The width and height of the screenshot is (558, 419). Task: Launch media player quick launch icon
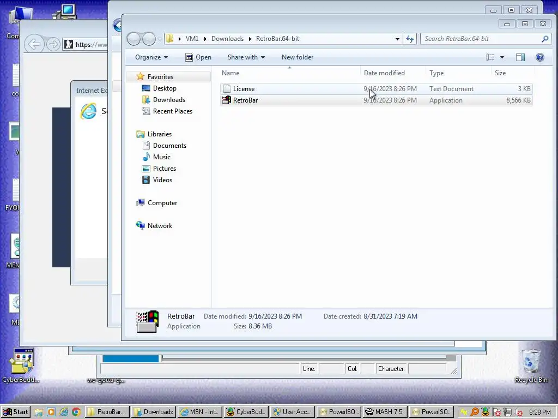[51, 412]
